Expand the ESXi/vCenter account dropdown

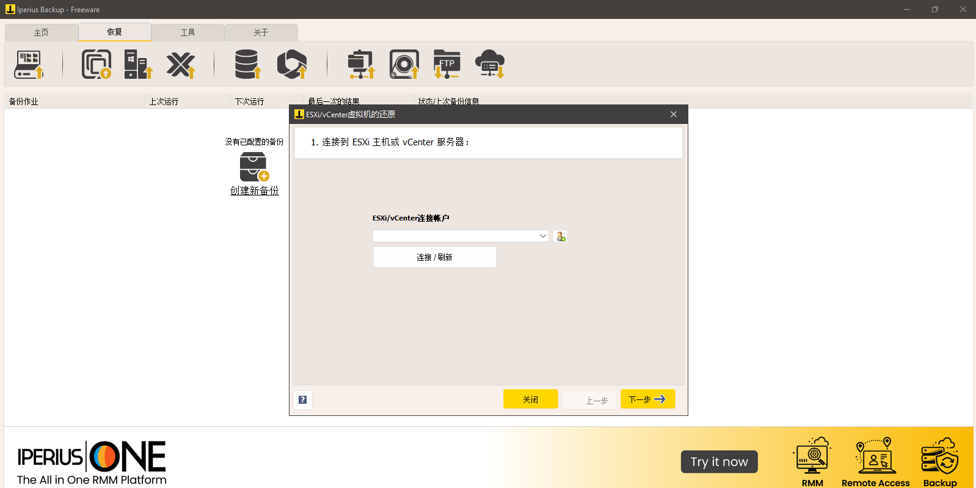[x=542, y=236]
